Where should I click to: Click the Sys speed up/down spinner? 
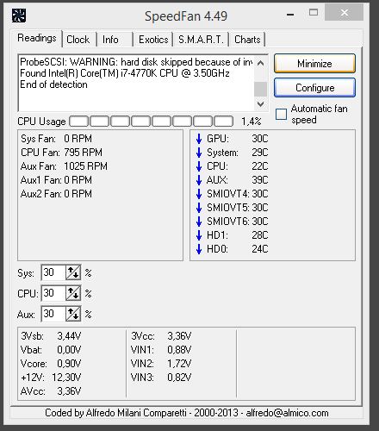click(73, 272)
